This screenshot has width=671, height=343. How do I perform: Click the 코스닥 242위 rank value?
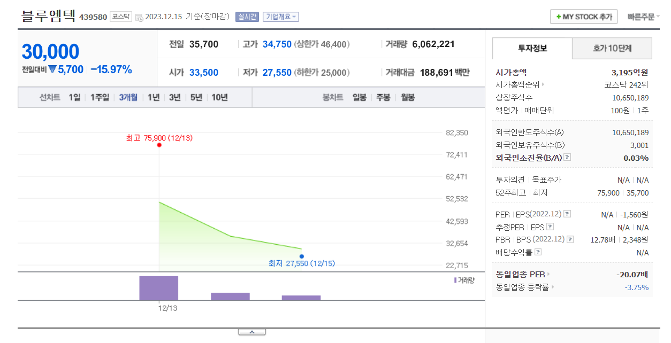click(x=627, y=84)
